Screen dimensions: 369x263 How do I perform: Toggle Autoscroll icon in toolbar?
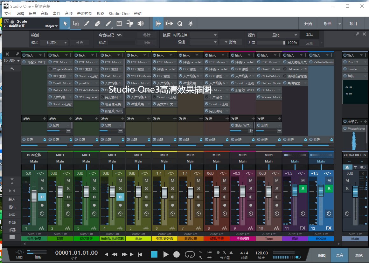click(x=169, y=24)
